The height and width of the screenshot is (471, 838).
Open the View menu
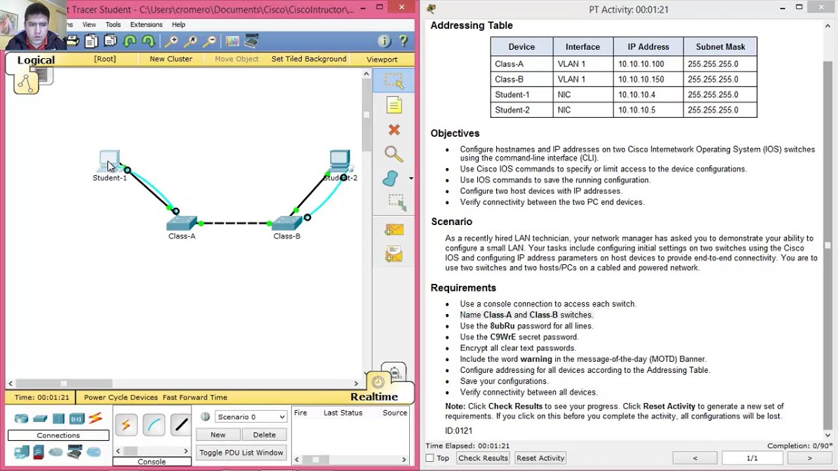[x=89, y=25]
